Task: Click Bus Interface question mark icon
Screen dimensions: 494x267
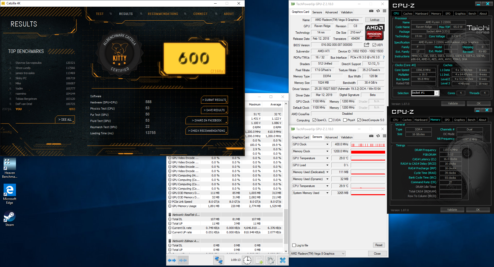Action: [x=384, y=57]
